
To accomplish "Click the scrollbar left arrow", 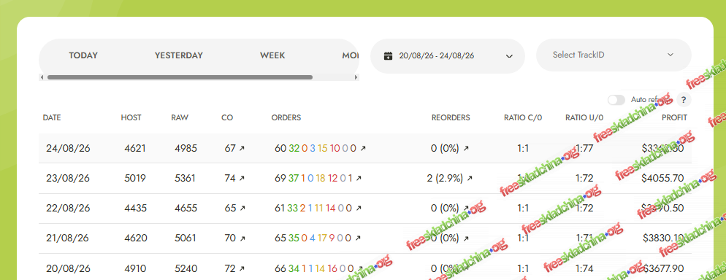I will [42, 77].
